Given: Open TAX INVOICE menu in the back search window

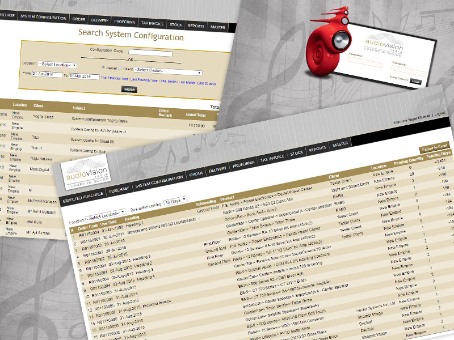Looking at the screenshot, I should click(153, 24).
